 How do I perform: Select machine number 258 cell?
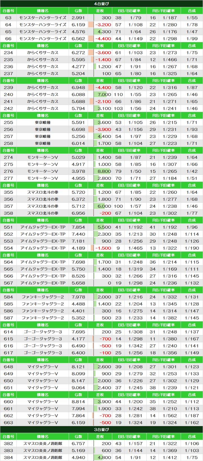8,143
